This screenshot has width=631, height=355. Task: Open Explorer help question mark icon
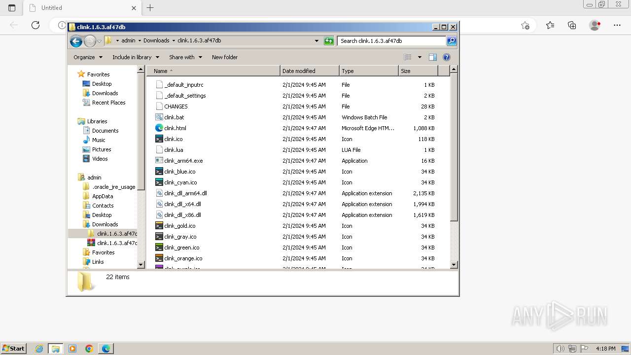[x=447, y=57]
